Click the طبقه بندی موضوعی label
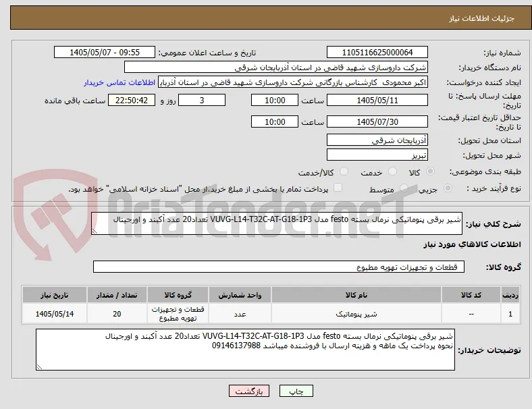This screenshot has height=409, width=532. coord(485,171)
